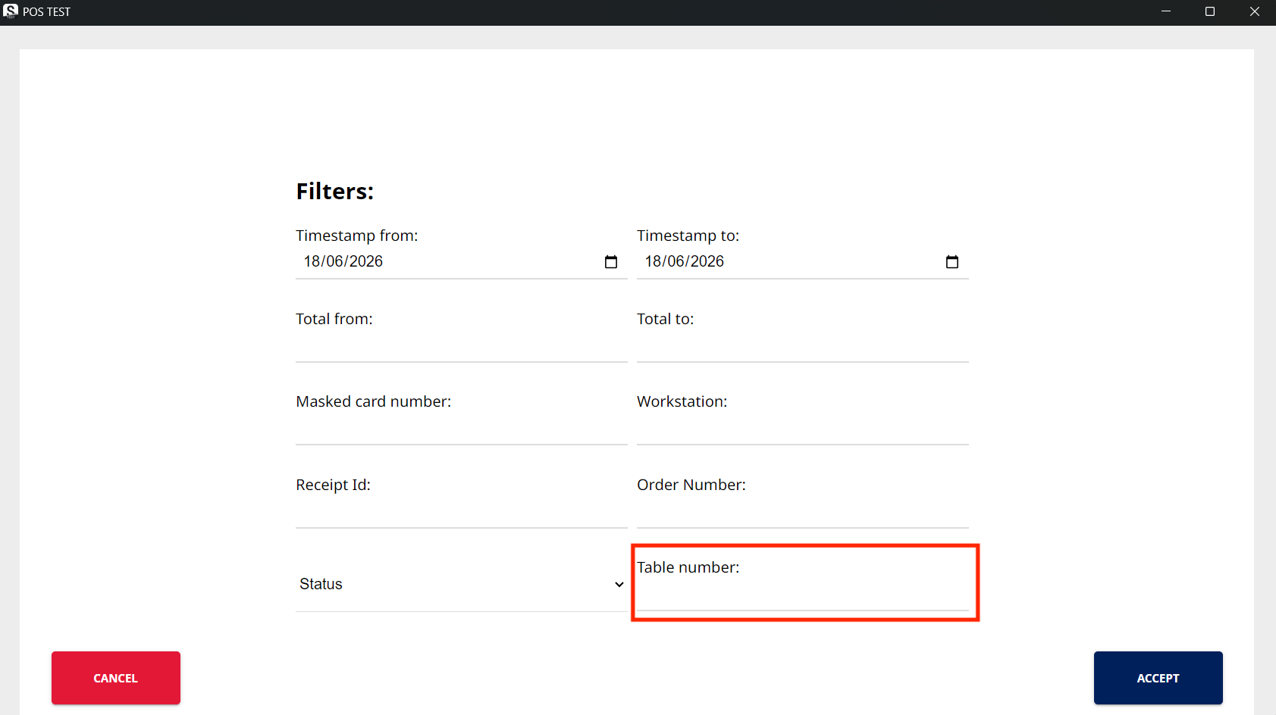
Task: Click the Receipt Id input field
Action: coord(461,511)
